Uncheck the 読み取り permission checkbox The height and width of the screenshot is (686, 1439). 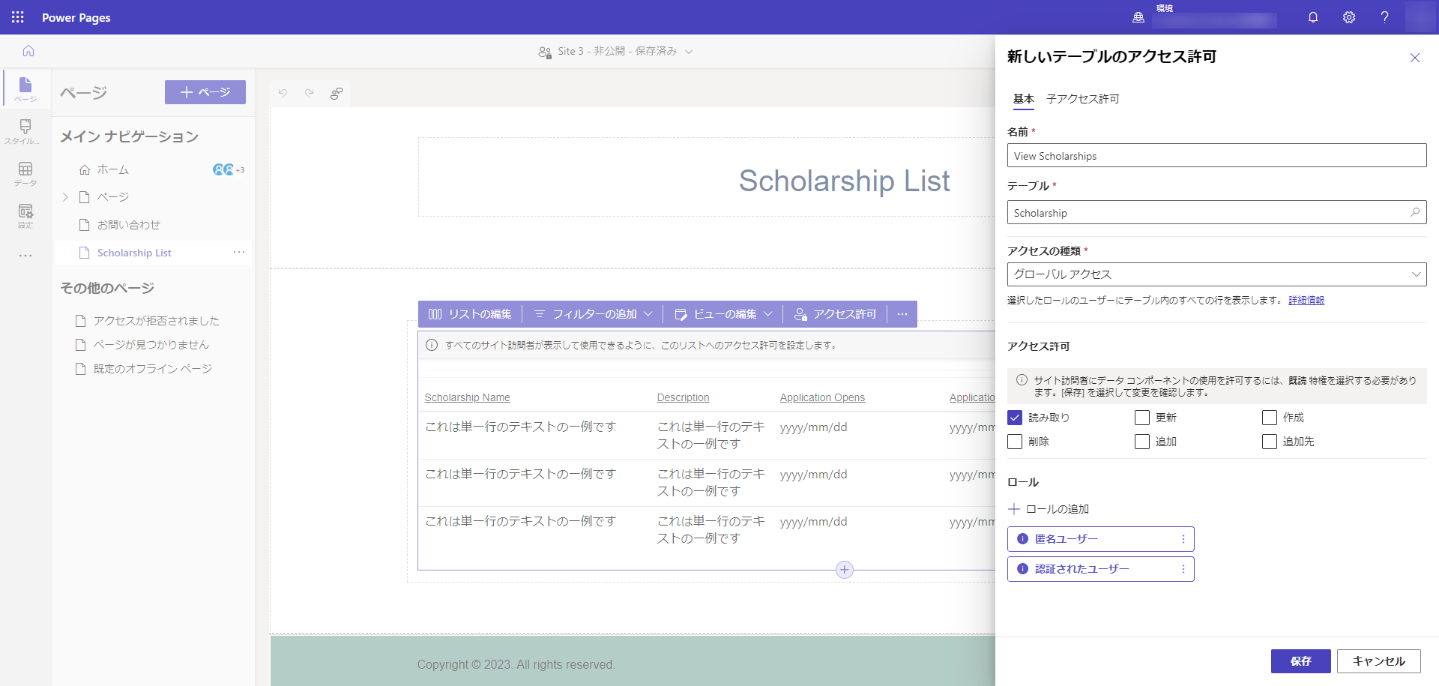(x=1015, y=418)
